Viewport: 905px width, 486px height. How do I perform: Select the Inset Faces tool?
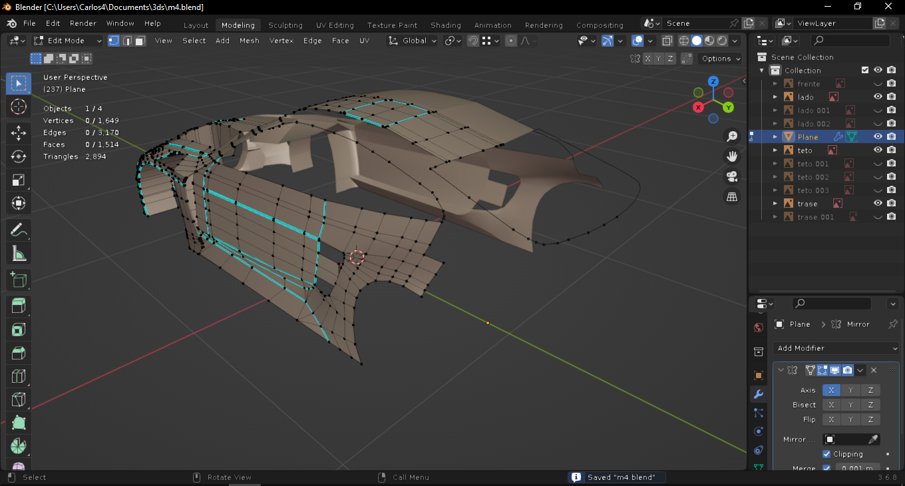point(19,330)
